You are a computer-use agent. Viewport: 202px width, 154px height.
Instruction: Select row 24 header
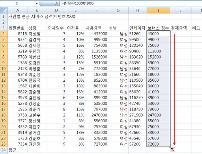4,150
